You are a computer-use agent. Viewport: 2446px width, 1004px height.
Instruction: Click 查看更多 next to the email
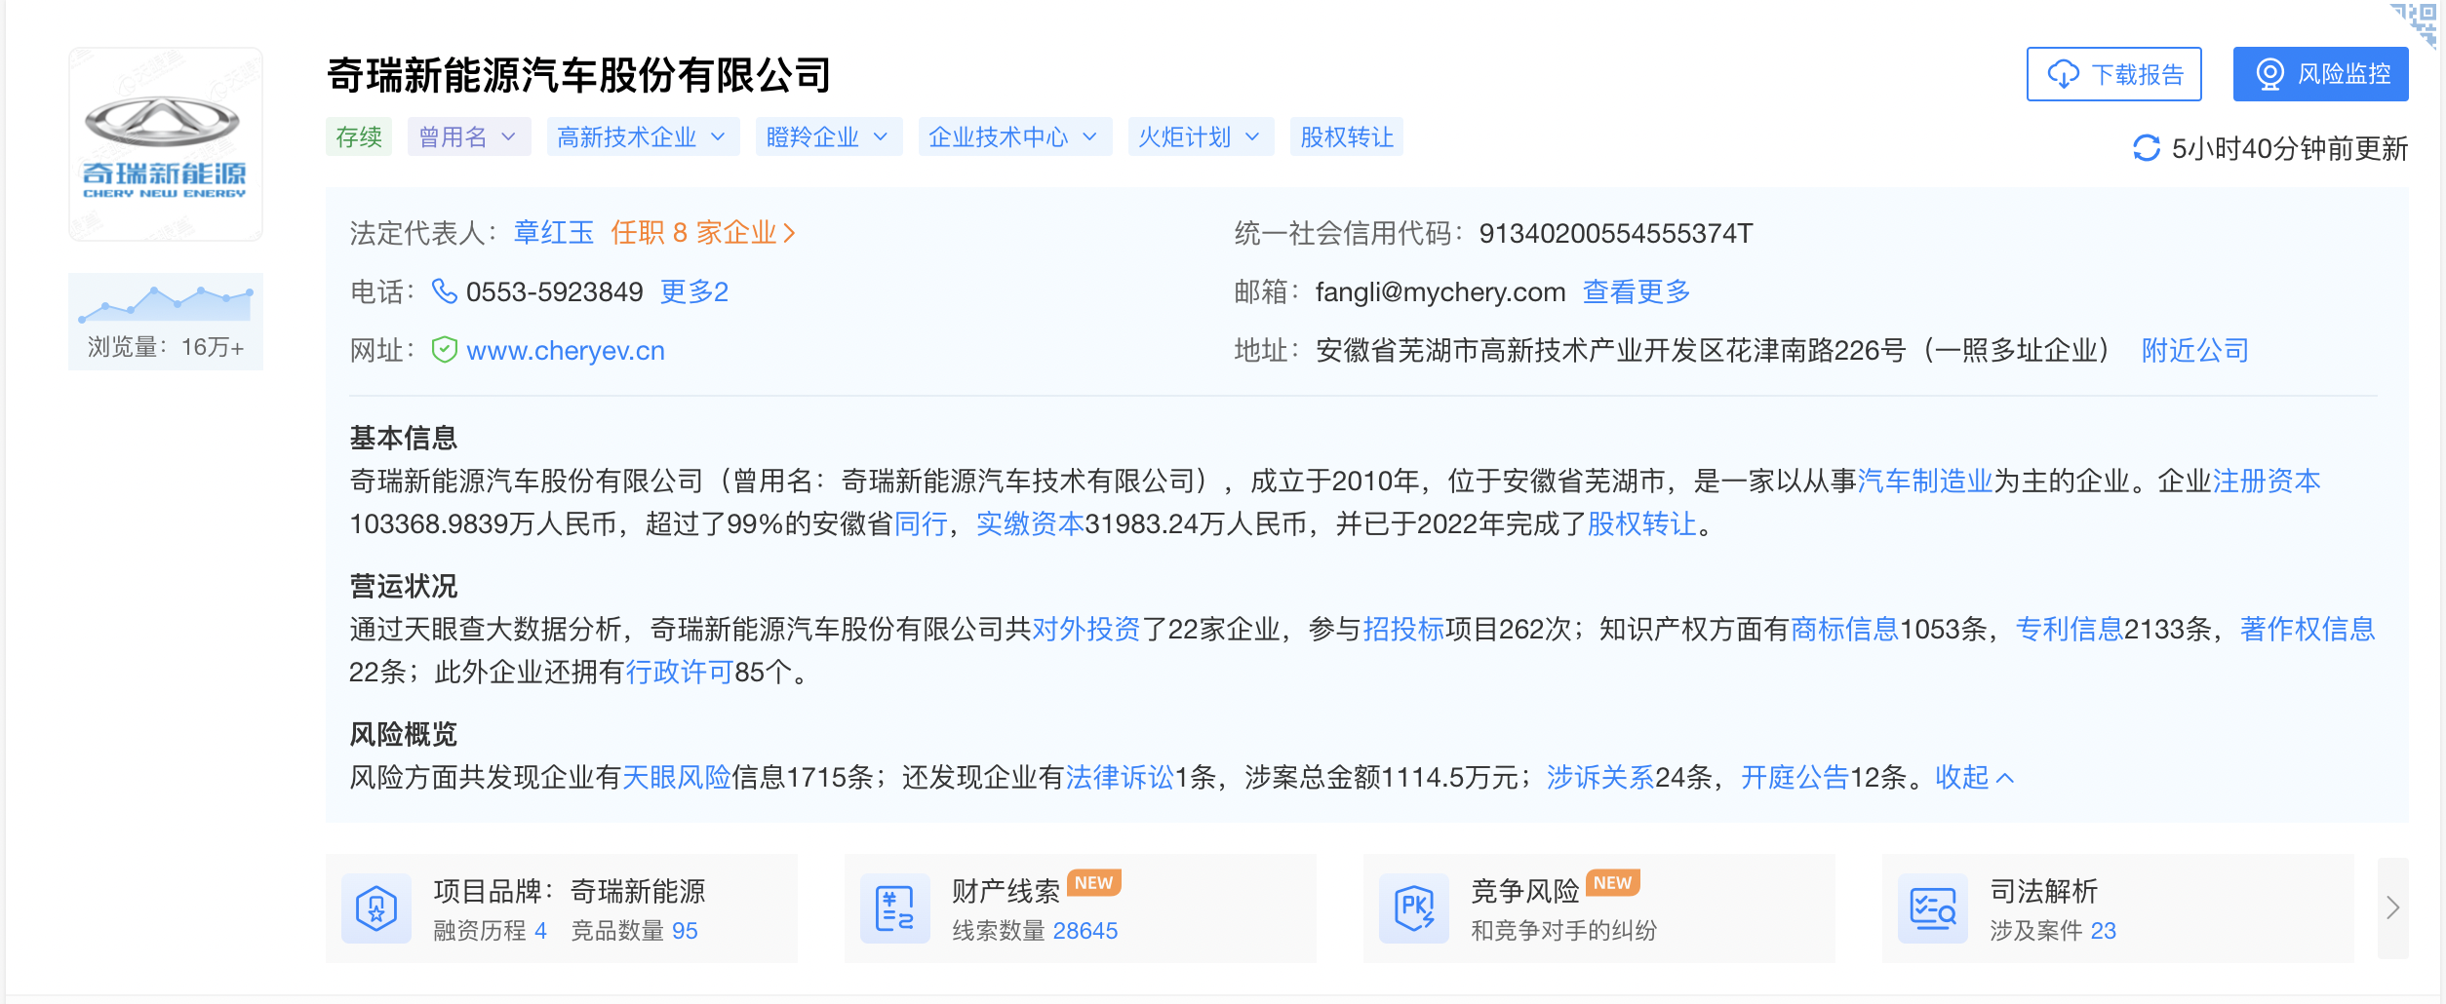pyautogui.click(x=1637, y=291)
